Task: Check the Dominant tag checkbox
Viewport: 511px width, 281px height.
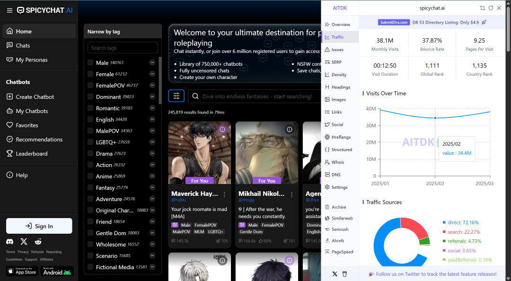Action: coord(90,97)
